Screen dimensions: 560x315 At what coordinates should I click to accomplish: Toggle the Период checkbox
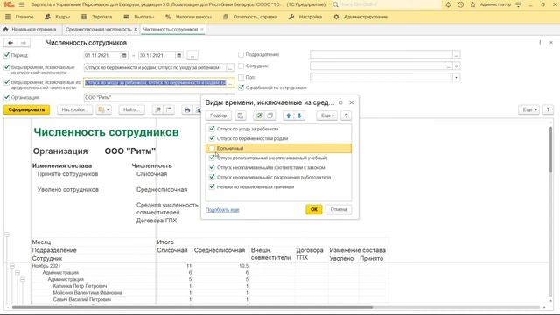click(7, 55)
